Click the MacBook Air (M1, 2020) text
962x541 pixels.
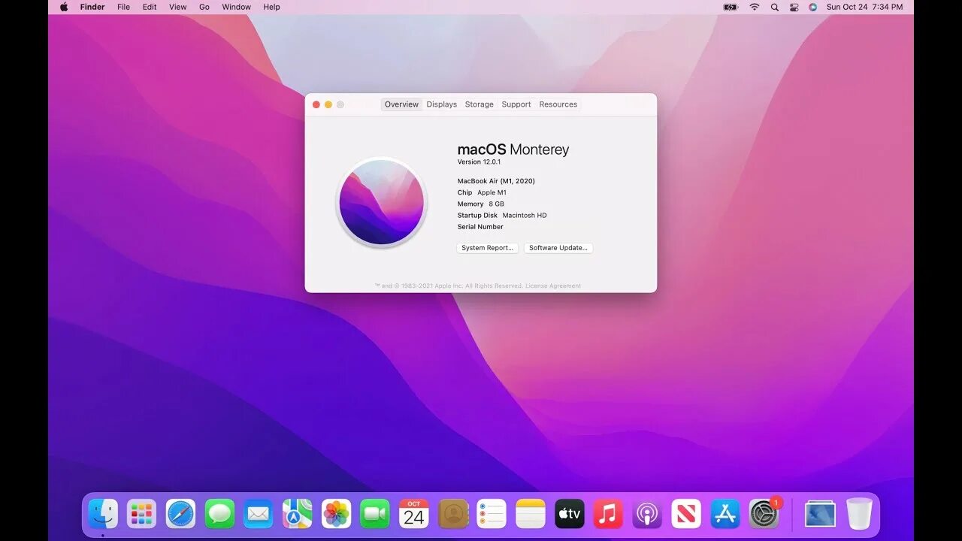[496, 181]
